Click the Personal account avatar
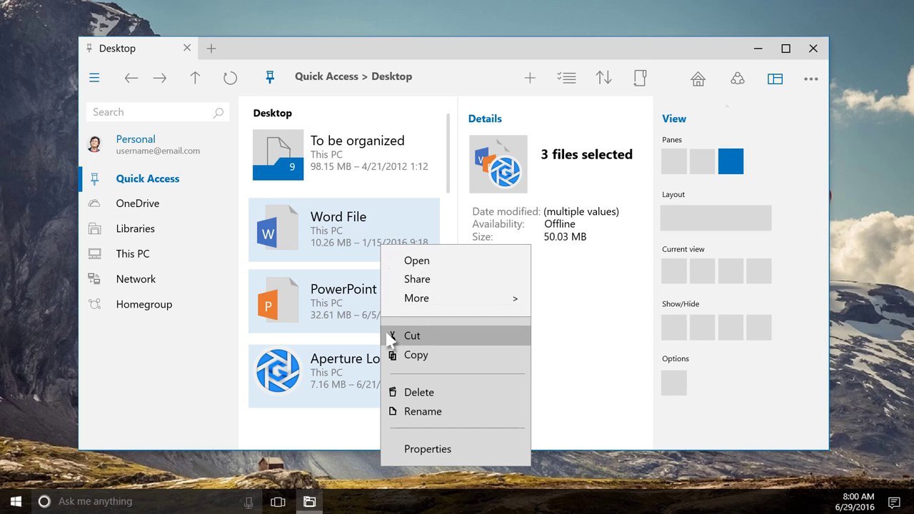The image size is (914, 514). tap(94, 143)
